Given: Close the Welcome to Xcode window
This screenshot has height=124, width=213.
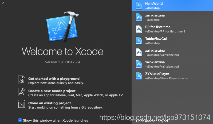Looking at the screenshot, I should [3, 3].
